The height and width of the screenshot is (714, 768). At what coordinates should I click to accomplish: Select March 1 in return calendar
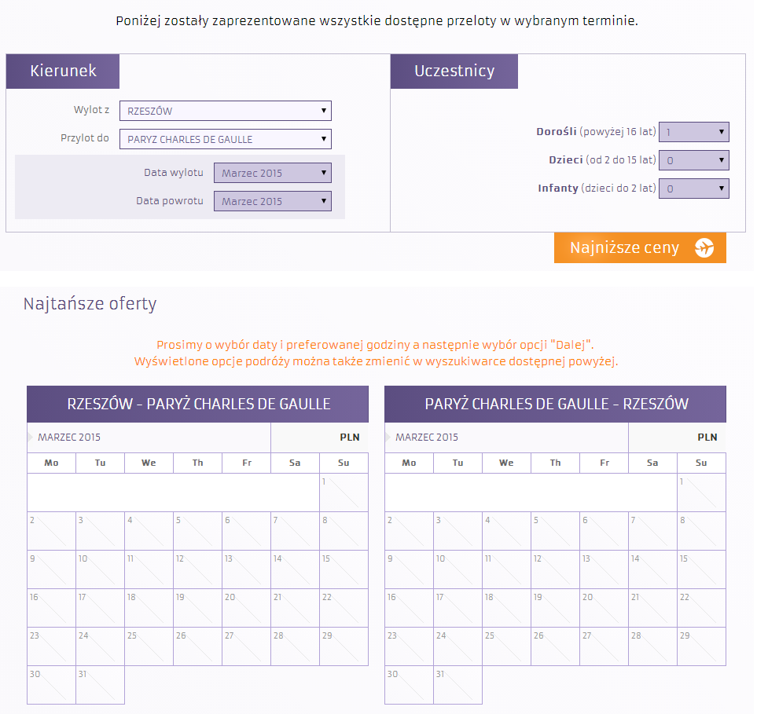coord(701,492)
